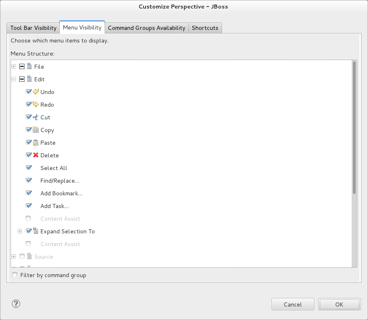368x320 pixels.
Task: Enable the Content Assist checkbox
Action: [28, 218]
